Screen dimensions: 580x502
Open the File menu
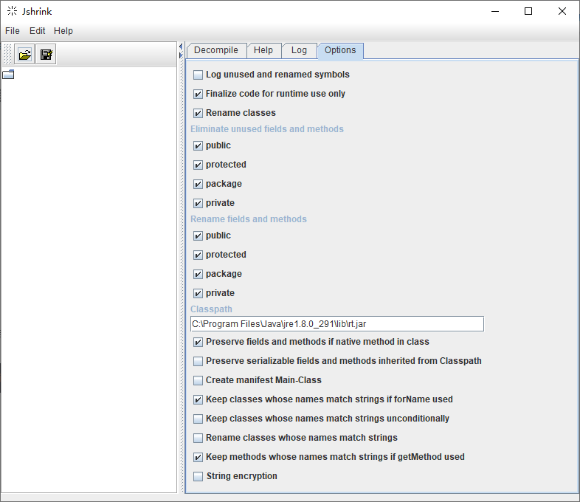(13, 31)
